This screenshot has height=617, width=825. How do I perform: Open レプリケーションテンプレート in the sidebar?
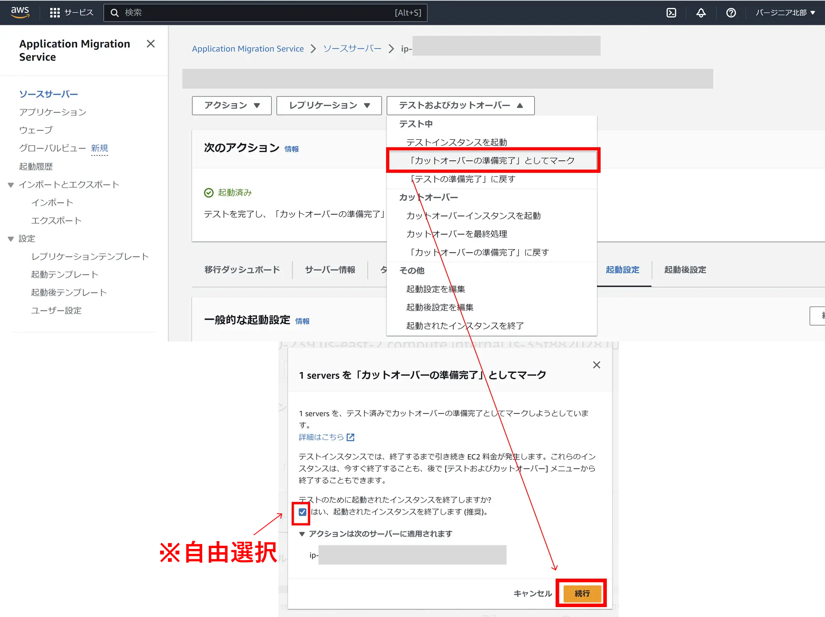[x=90, y=257]
